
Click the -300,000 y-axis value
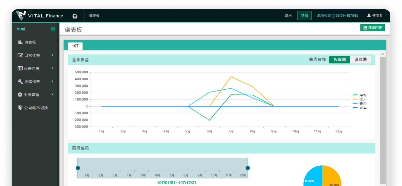tap(81, 127)
